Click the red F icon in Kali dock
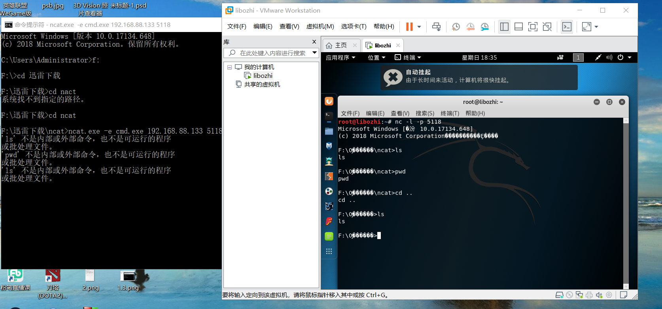The image size is (662, 309). tap(329, 221)
